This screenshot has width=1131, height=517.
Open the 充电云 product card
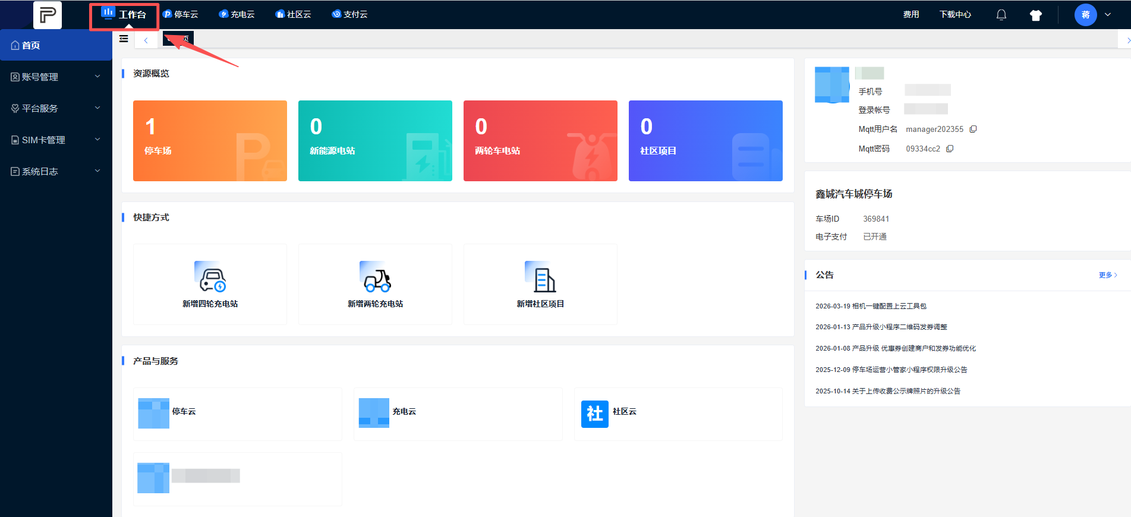point(458,414)
